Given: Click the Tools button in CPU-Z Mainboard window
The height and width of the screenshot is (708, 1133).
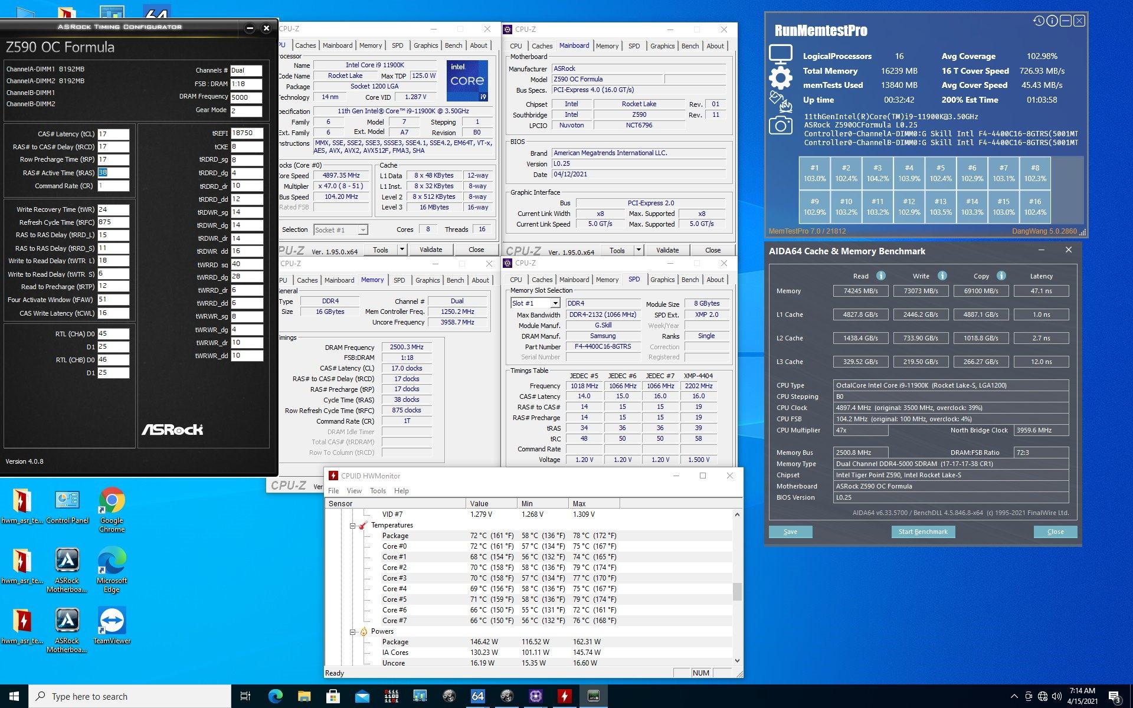Looking at the screenshot, I should click(x=617, y=250).
